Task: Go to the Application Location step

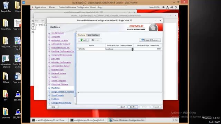Action: (x=59, y=40)
